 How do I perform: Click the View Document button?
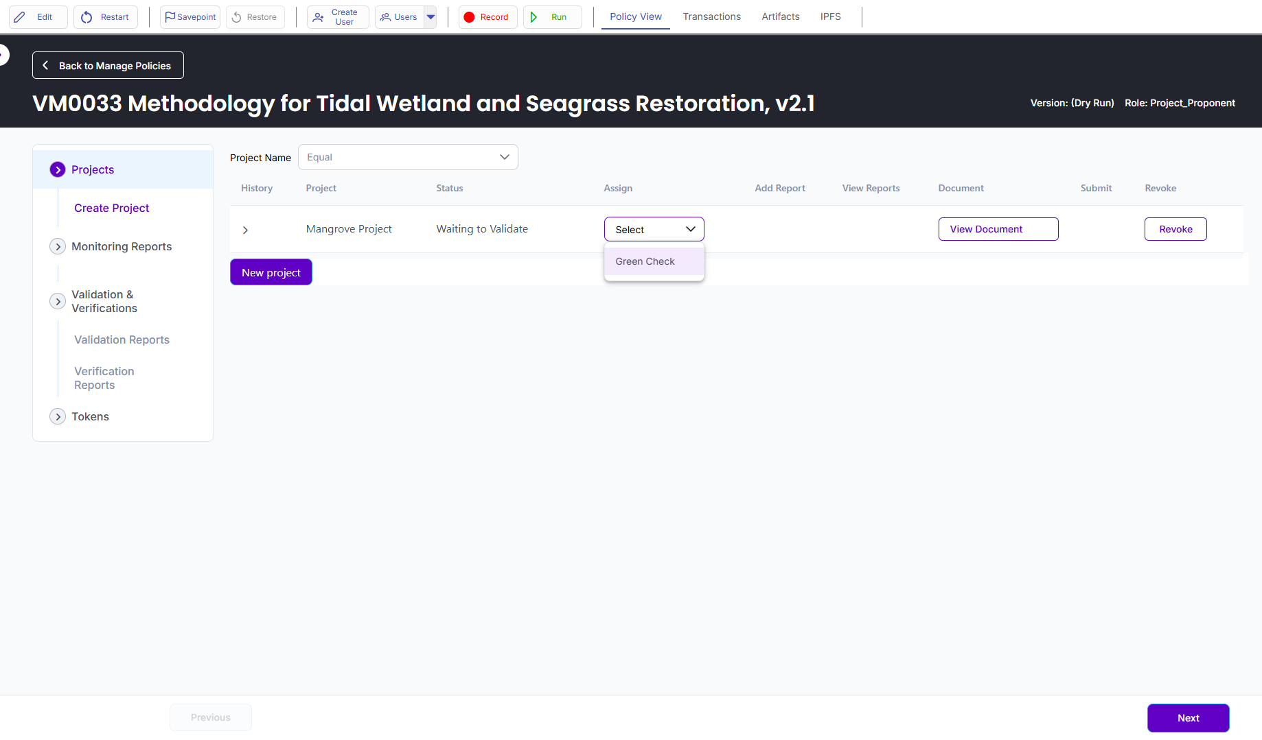pos(998,229)
